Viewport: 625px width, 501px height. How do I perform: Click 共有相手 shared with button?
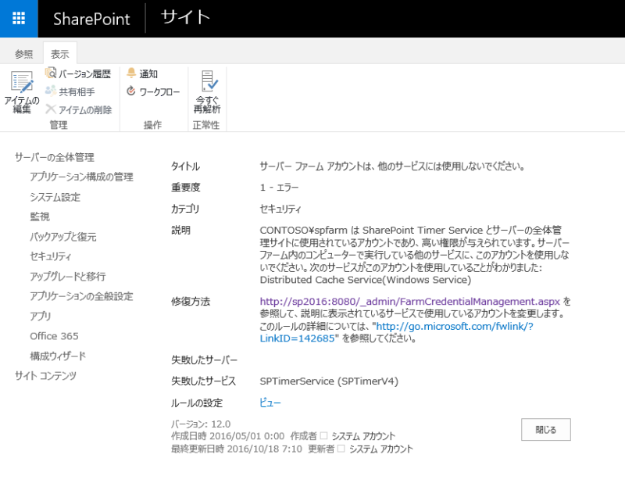(70, 91)
